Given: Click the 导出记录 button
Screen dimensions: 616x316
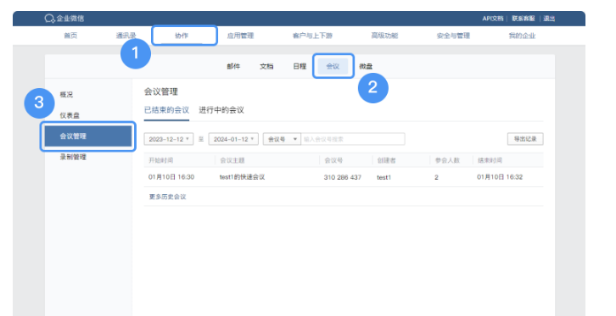Looking at the screenshot, I should click(x=525, y=139).
